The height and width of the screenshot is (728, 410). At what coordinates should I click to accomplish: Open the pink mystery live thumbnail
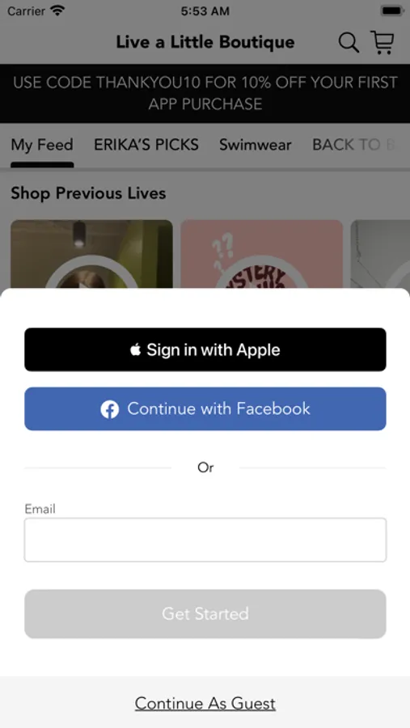point(261,254)
